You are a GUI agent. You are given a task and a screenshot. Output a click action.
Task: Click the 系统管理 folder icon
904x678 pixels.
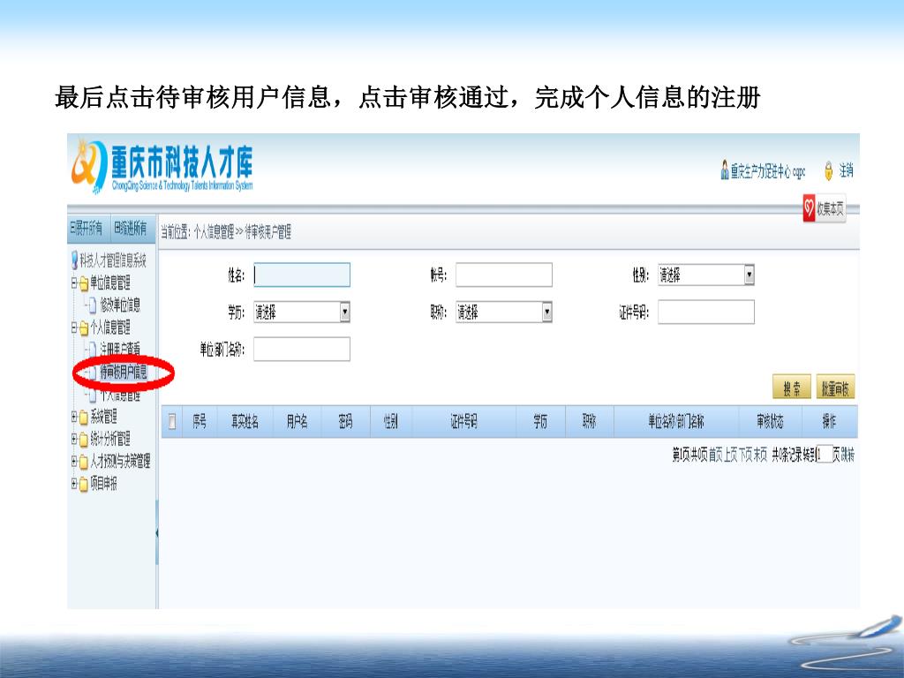[84, 417]
